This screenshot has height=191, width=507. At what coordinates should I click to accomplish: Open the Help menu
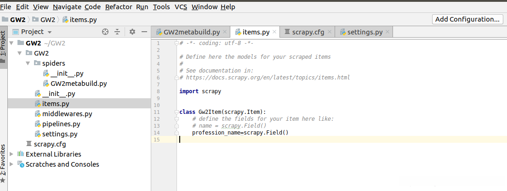(228, 7)
